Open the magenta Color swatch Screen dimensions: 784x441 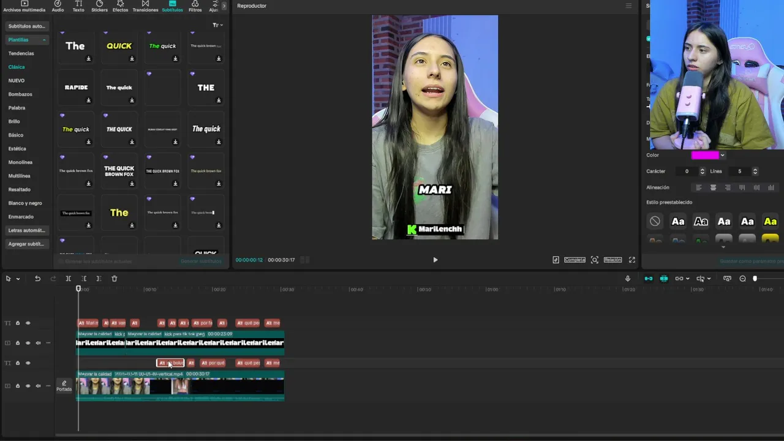[x=704, y=155]
